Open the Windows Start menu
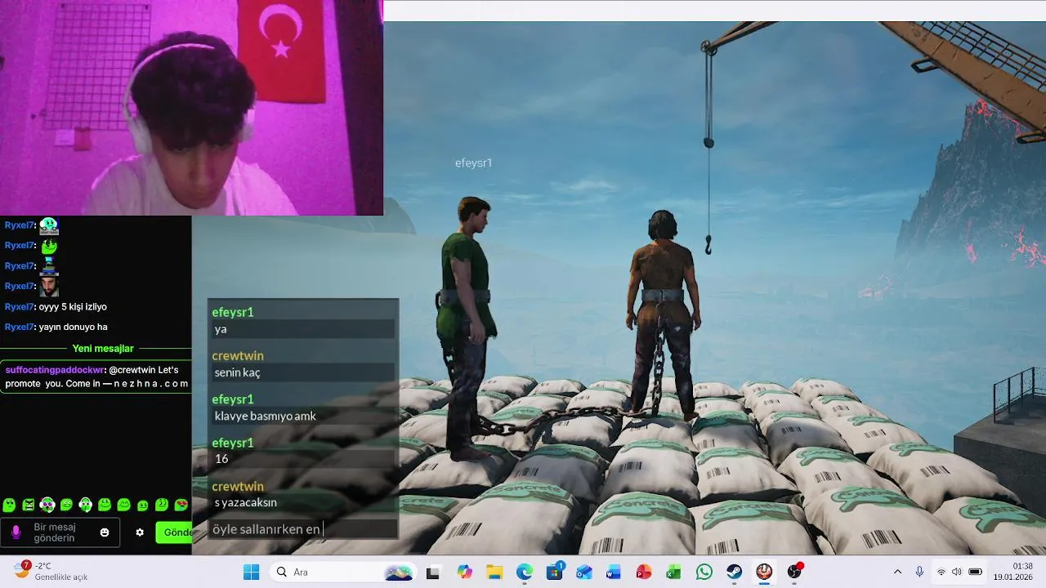Image resolution: width=1046 pixels, height=588 pixels. [251, 572]
